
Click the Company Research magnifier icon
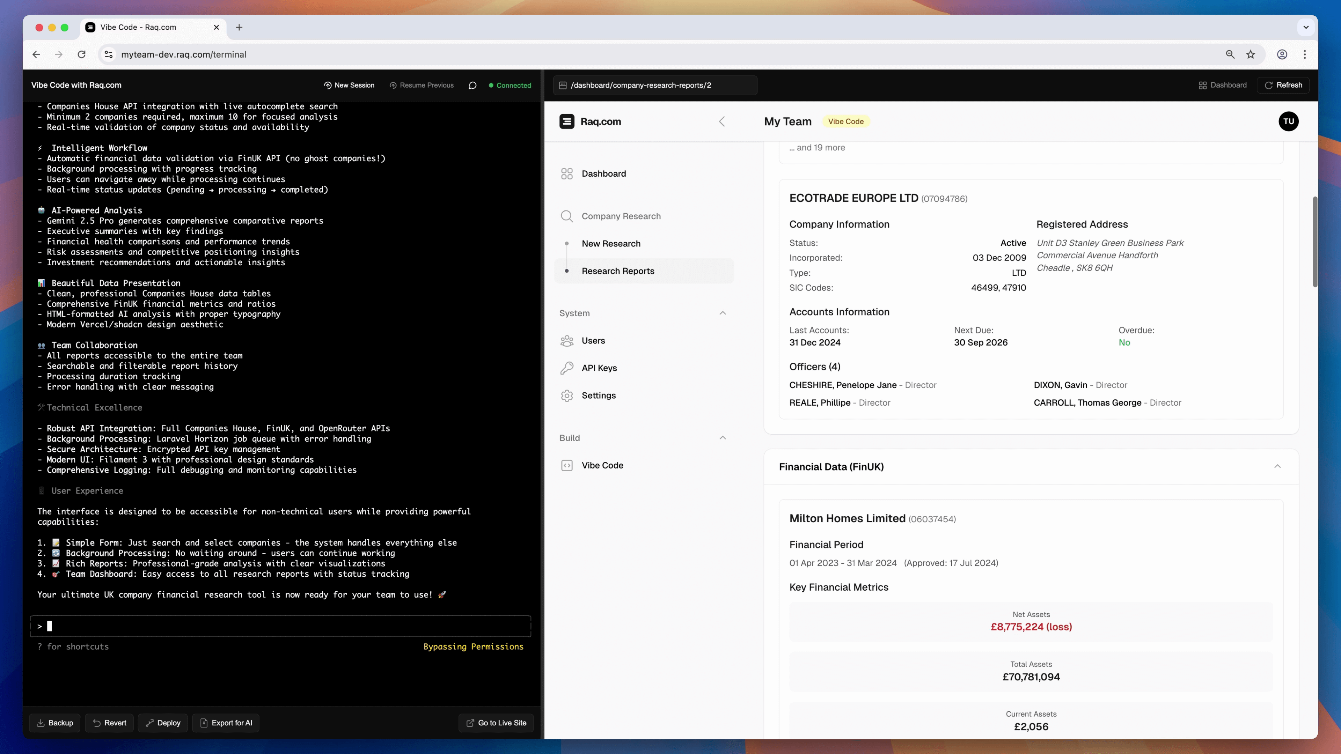pos(567,216)
